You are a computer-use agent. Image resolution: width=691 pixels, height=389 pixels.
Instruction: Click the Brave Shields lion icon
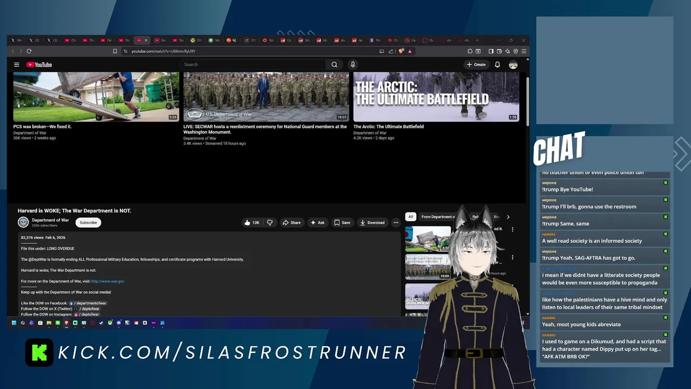pyautogui.click(x=401, y=51)
